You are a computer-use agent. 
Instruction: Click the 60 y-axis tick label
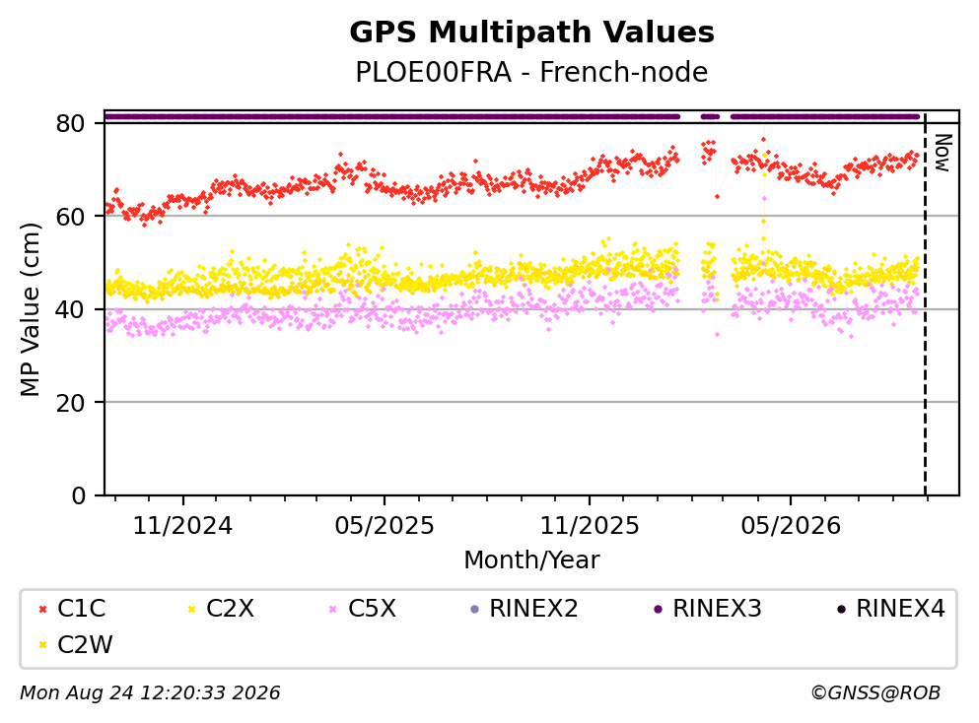click(71, 217)
